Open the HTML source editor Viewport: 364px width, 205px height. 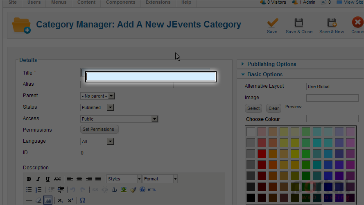152,190
